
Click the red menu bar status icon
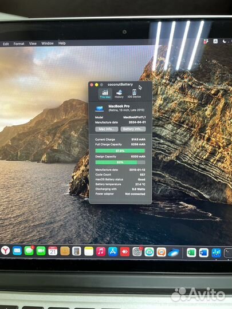tap(206, 41)
